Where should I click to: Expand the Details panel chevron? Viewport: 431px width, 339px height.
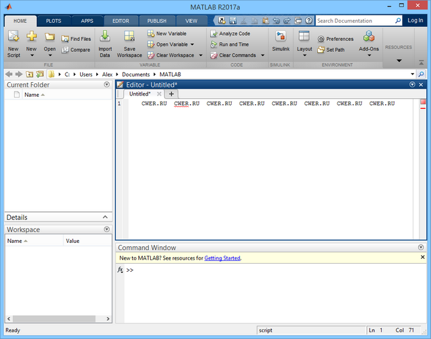click(106, 217)
